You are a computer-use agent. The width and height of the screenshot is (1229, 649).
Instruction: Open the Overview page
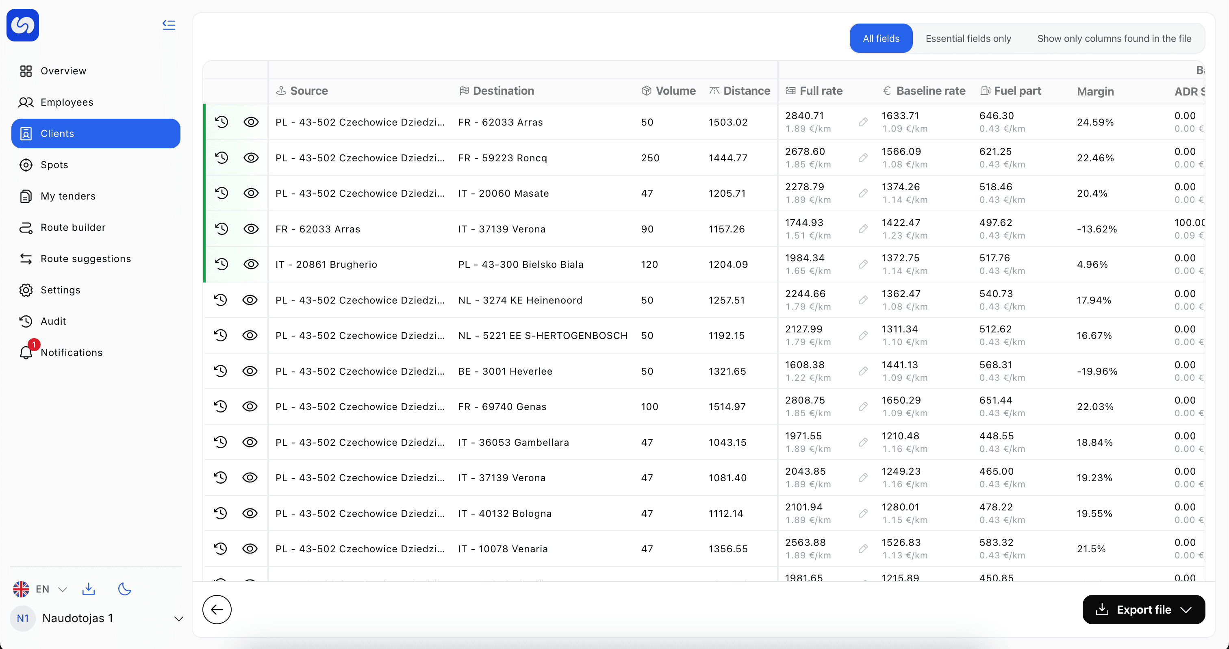(96, 71)
